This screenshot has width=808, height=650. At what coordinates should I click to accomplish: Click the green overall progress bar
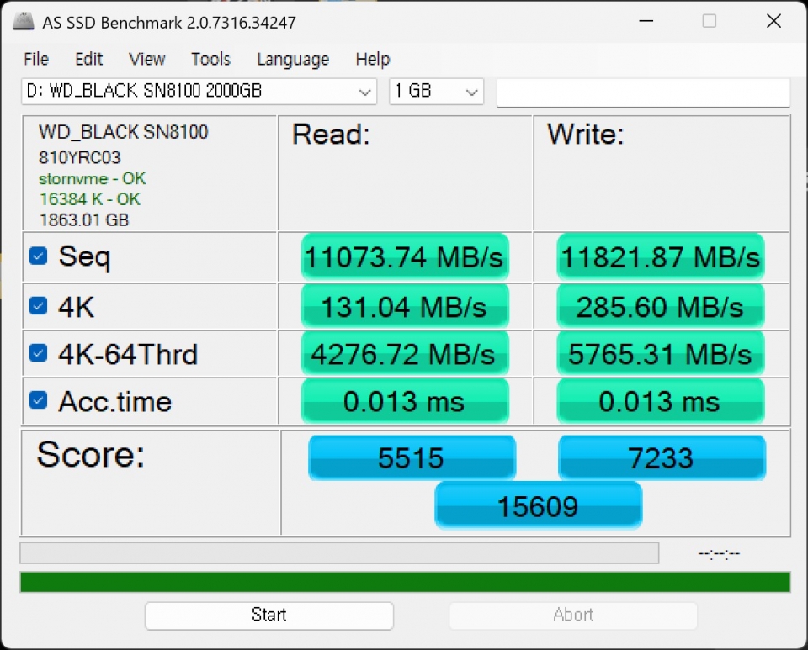click(405, 582)
